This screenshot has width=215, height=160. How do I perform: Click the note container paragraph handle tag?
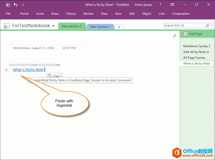(x=7, y=70)
